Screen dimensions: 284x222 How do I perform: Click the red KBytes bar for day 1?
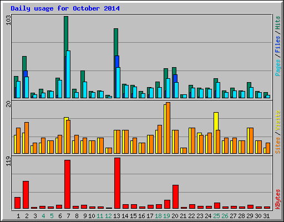(17, 203)
